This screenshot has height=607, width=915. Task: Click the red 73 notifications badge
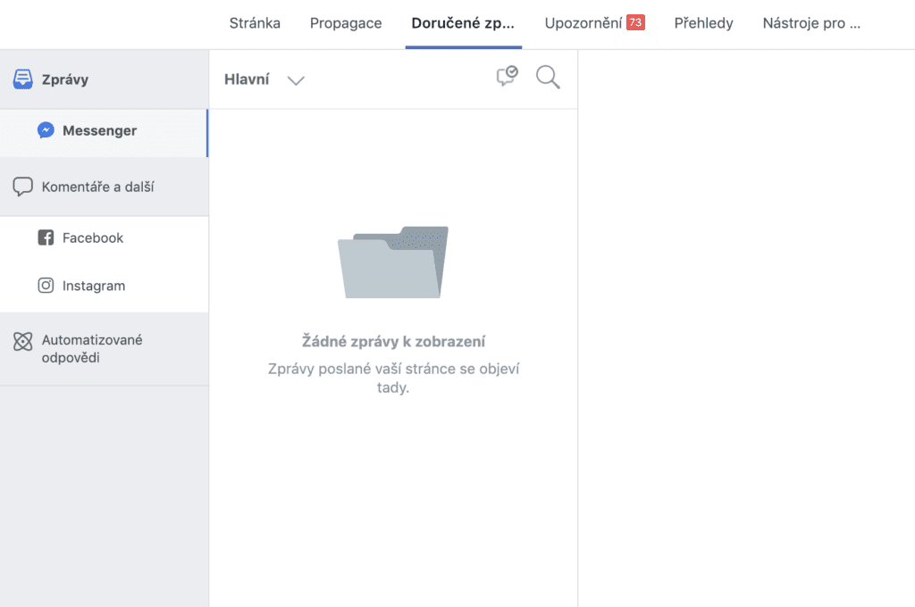[x=635, y=23]
